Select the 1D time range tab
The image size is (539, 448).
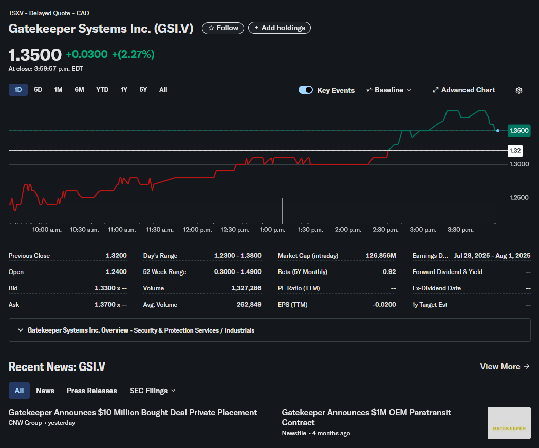[18, 90]
